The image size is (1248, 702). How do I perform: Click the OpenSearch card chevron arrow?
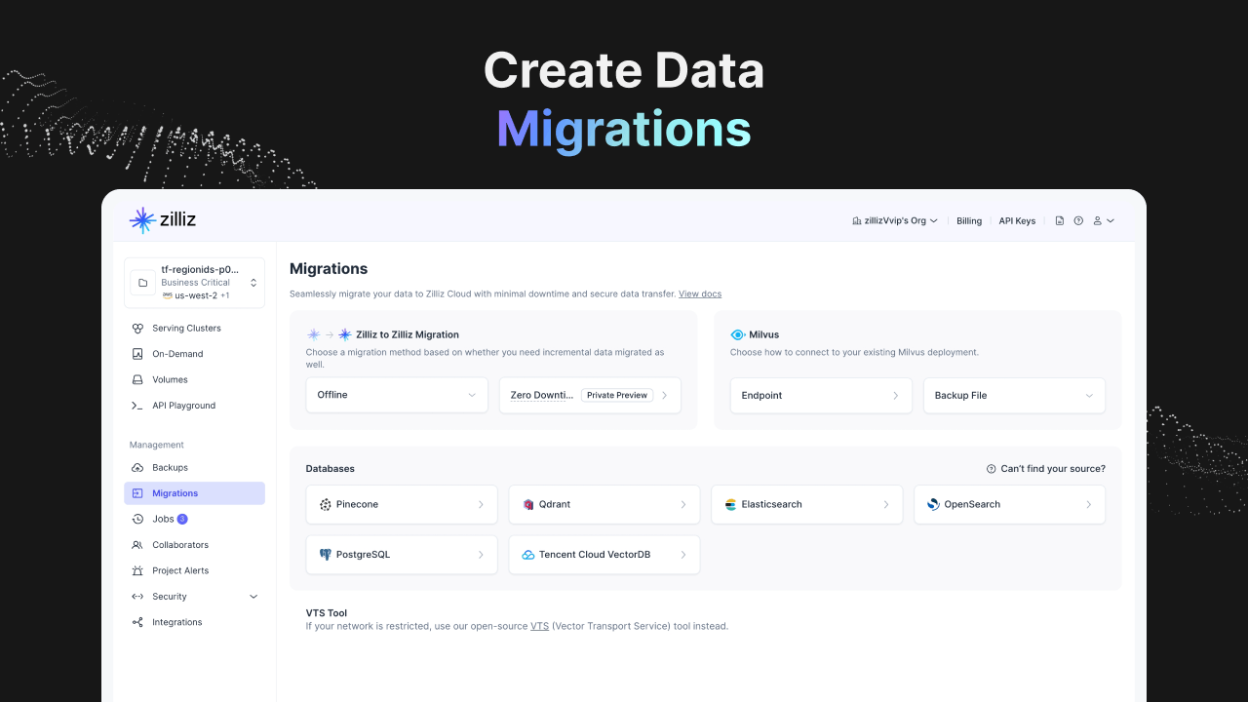pyautogui.click(x=1089, y=504)
